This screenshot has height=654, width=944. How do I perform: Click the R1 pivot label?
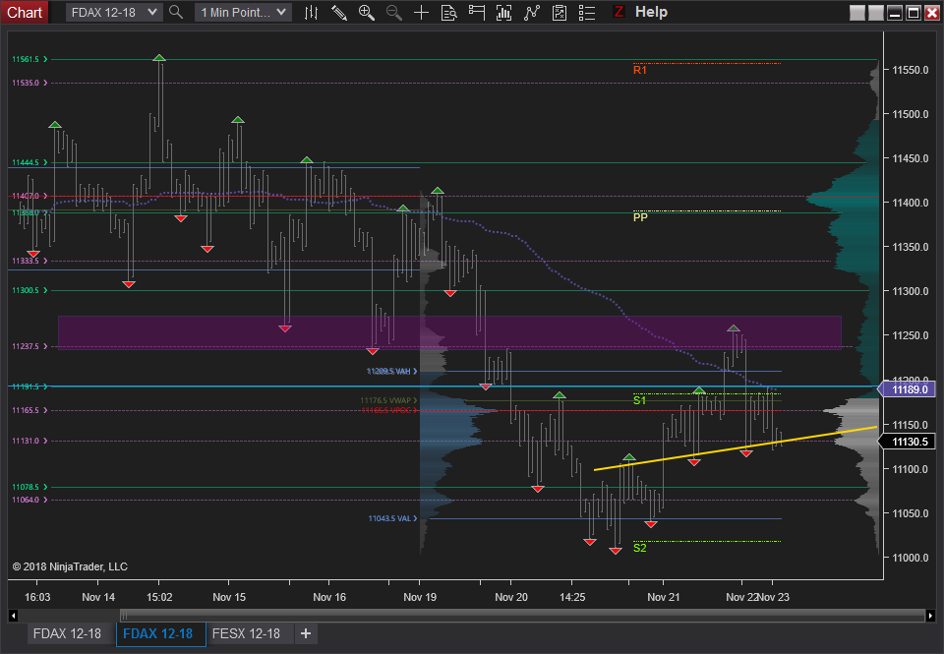[x=640, y=71]
